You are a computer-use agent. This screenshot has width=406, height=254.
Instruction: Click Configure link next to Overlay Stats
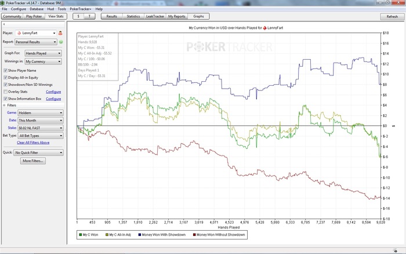pyautogui.click(x=53, y=92)
